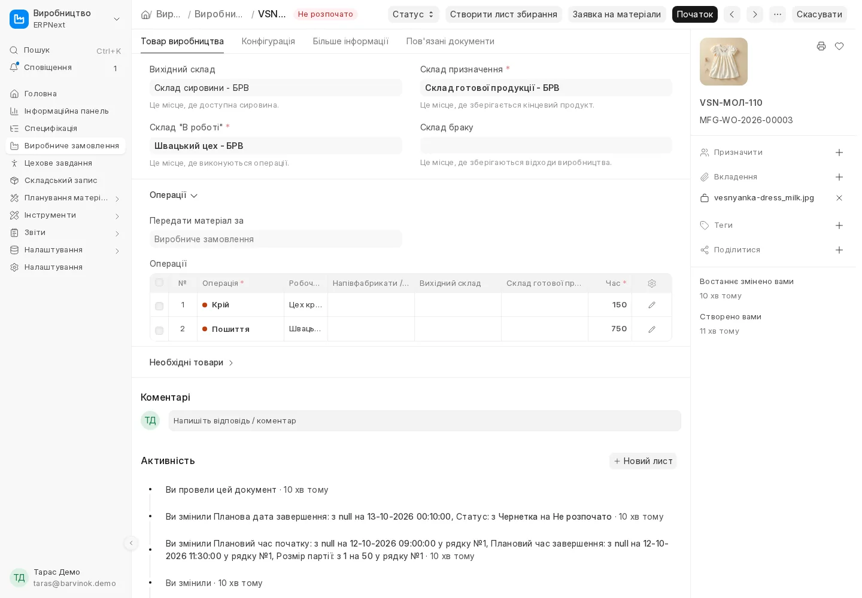Click the print icon
This screenshot has width=862, height=598.
tap(821, 46)
